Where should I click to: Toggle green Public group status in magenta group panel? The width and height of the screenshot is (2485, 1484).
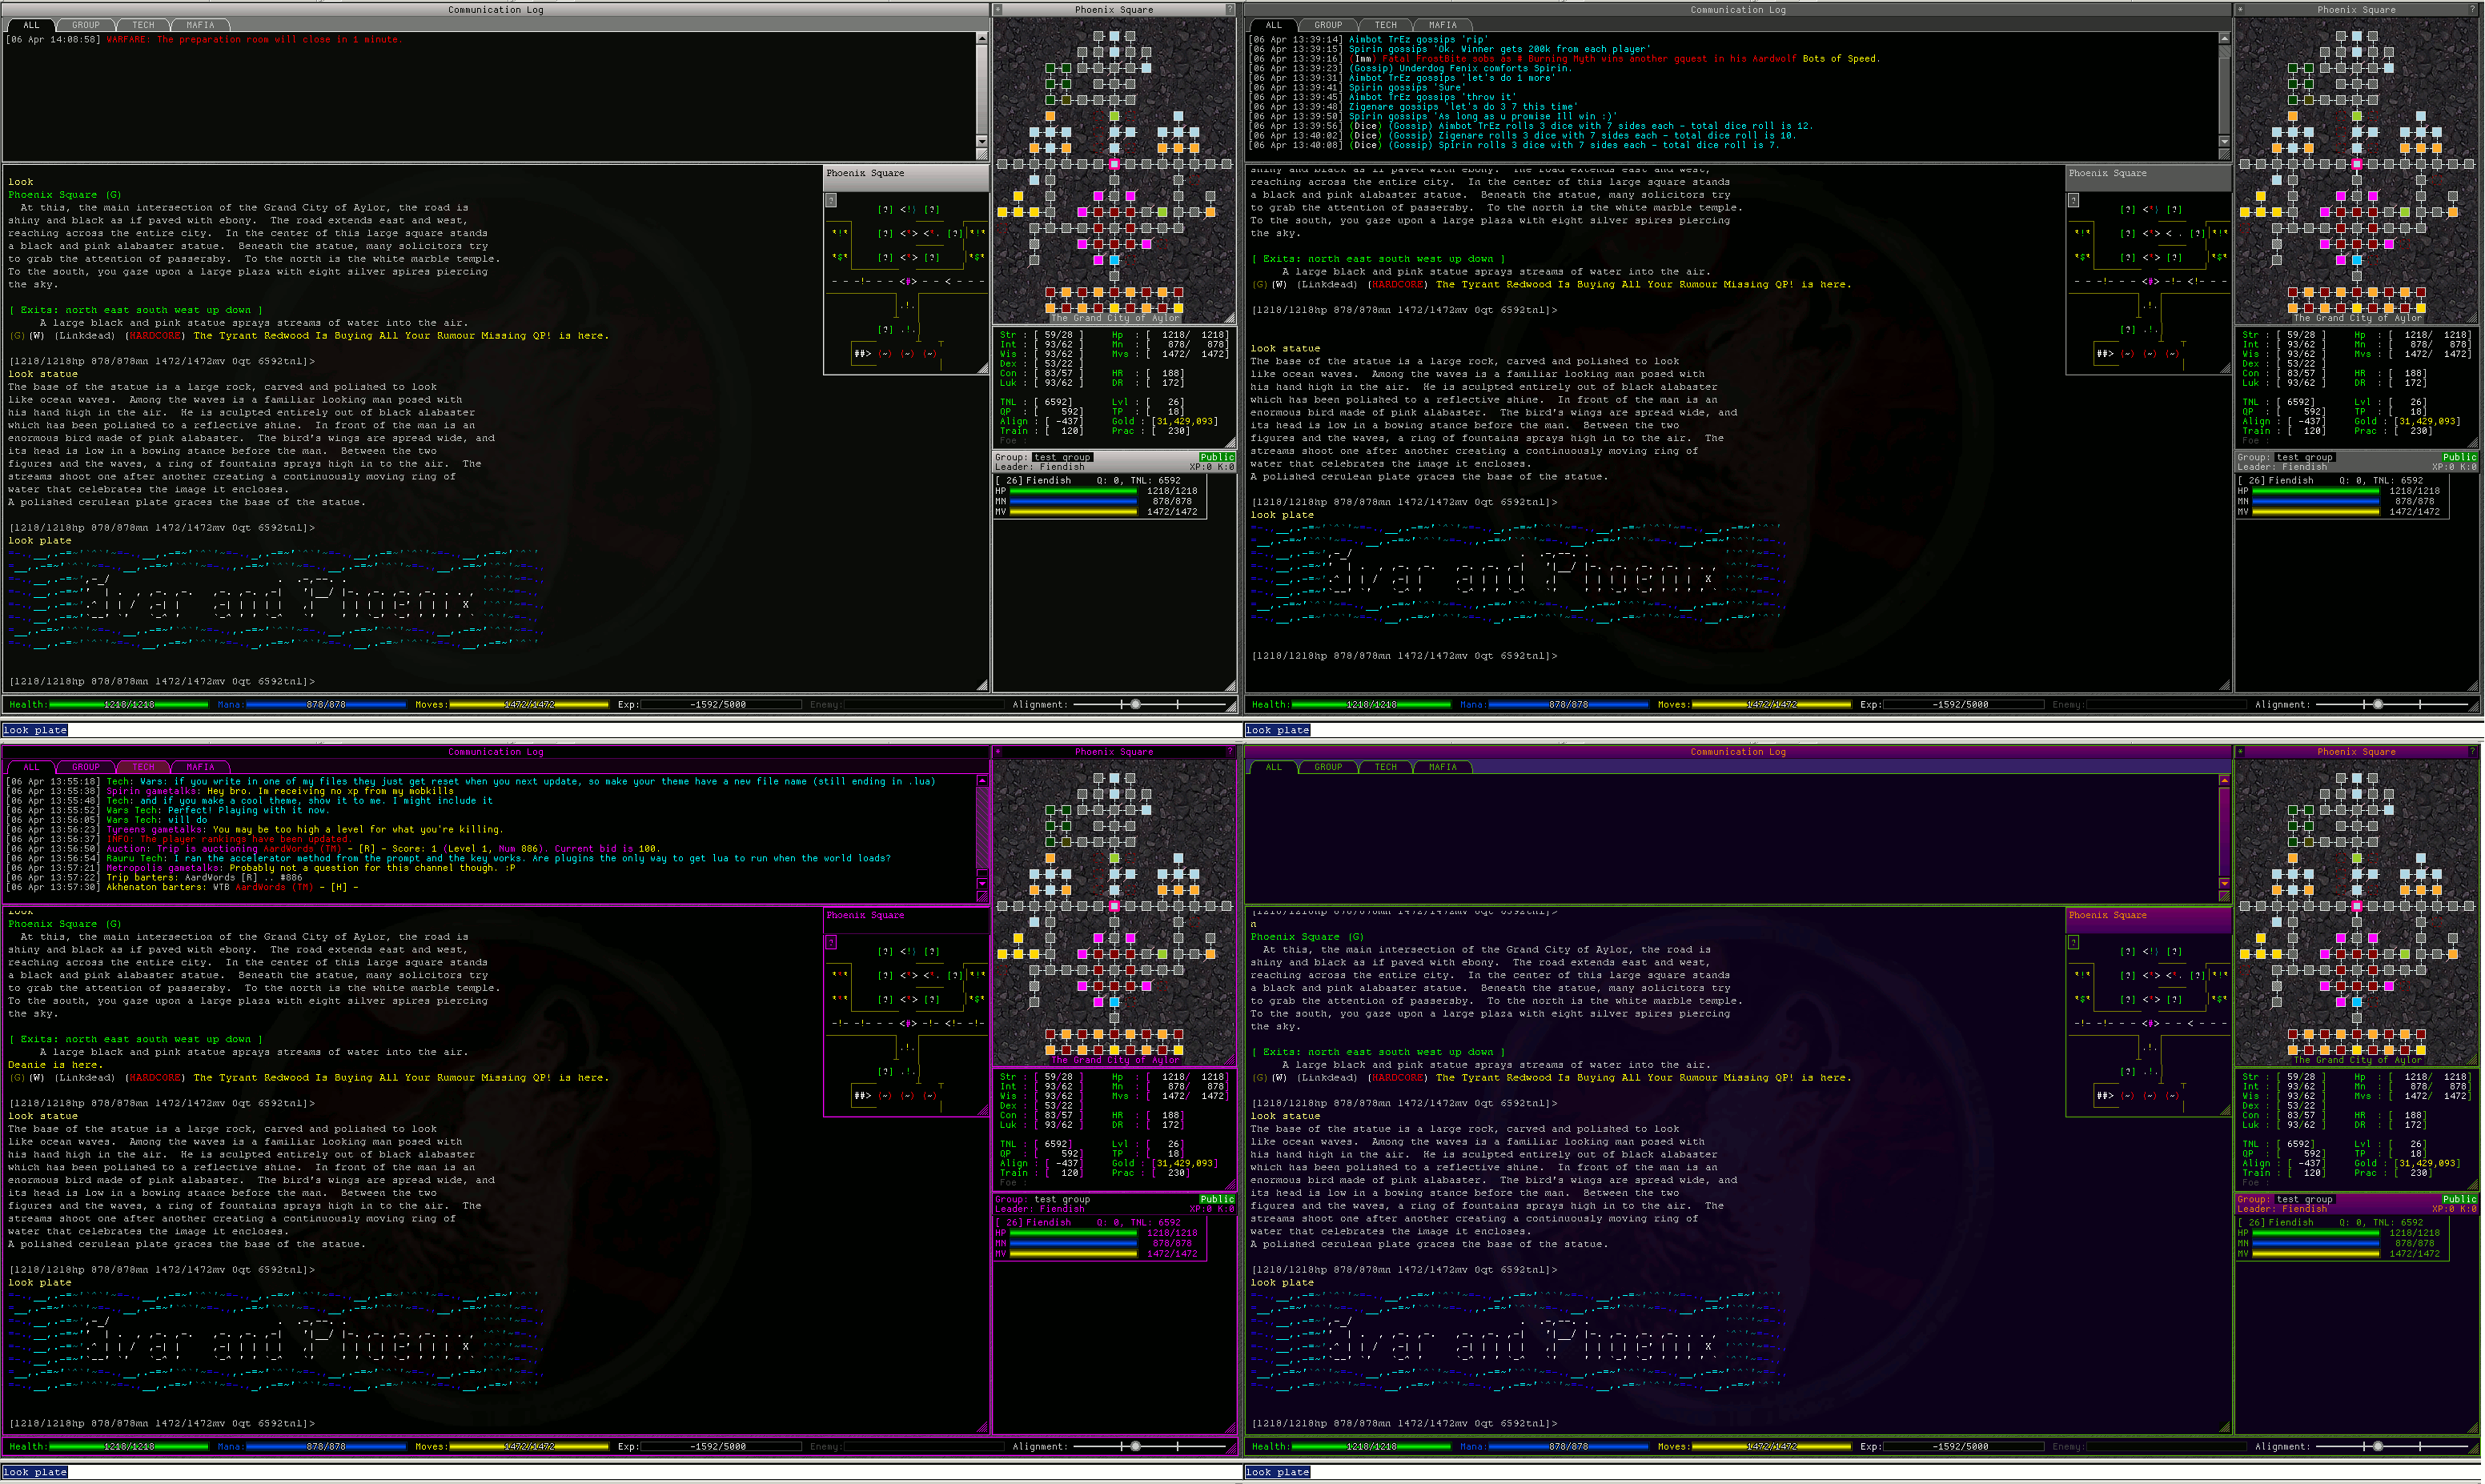point(1216,1199)
